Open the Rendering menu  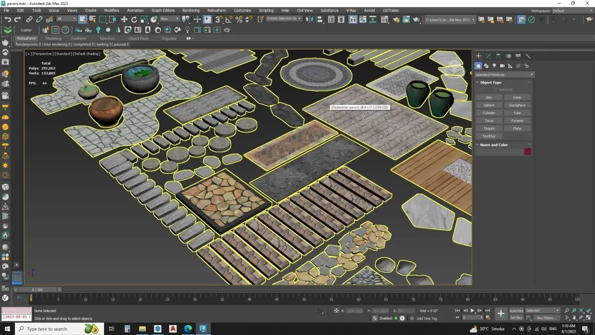pos(190,10)
